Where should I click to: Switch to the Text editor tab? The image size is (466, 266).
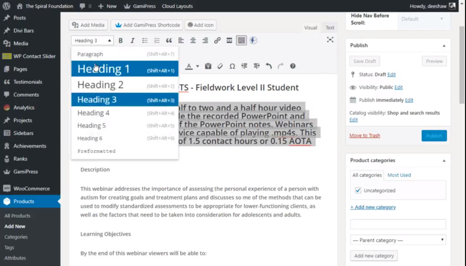[330, 28]
